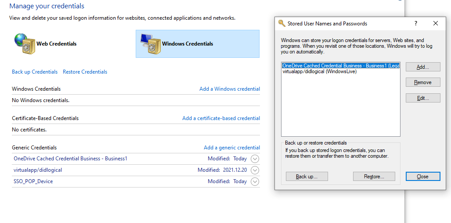This screenshot has width=451, height=223.
Task: Expand the SSO_POP_Device credential chevron
Action: click(x=255, y=182)
